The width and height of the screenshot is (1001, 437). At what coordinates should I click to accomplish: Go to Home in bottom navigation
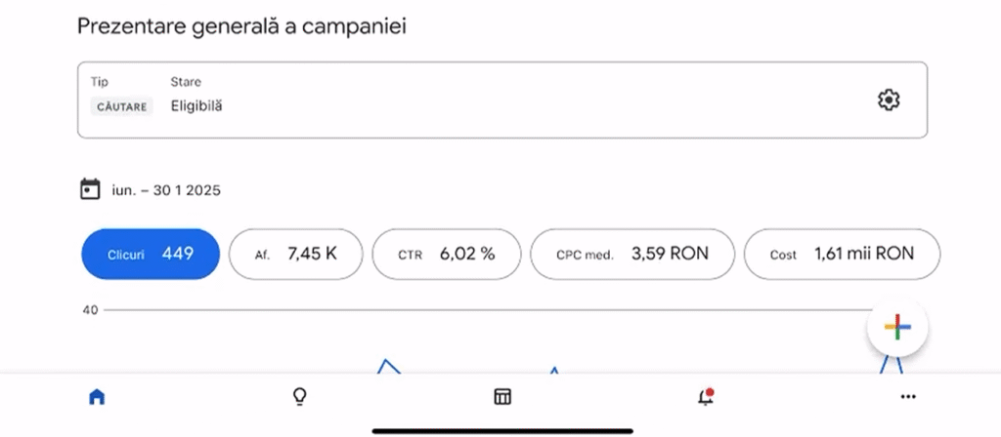tap(97, 397)
